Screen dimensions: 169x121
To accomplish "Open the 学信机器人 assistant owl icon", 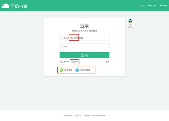I will tap(130, 21).
